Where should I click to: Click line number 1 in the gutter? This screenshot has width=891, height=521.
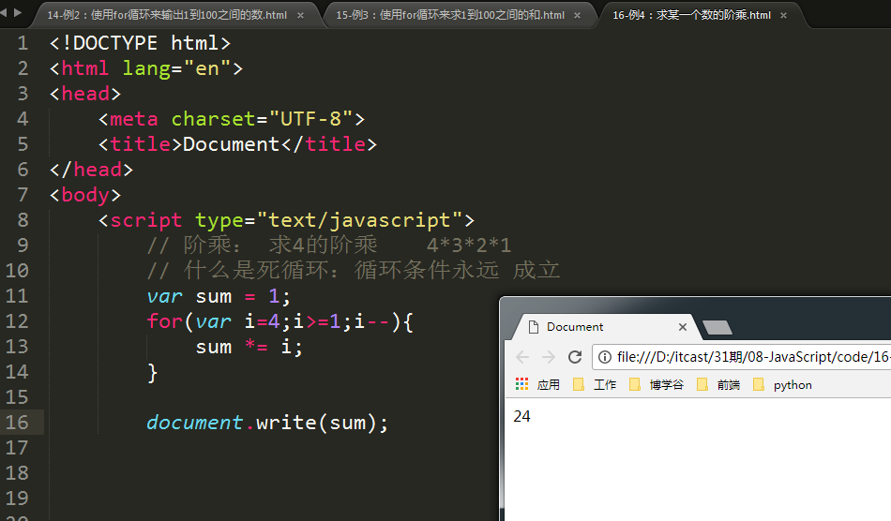[x=23, y=43]
